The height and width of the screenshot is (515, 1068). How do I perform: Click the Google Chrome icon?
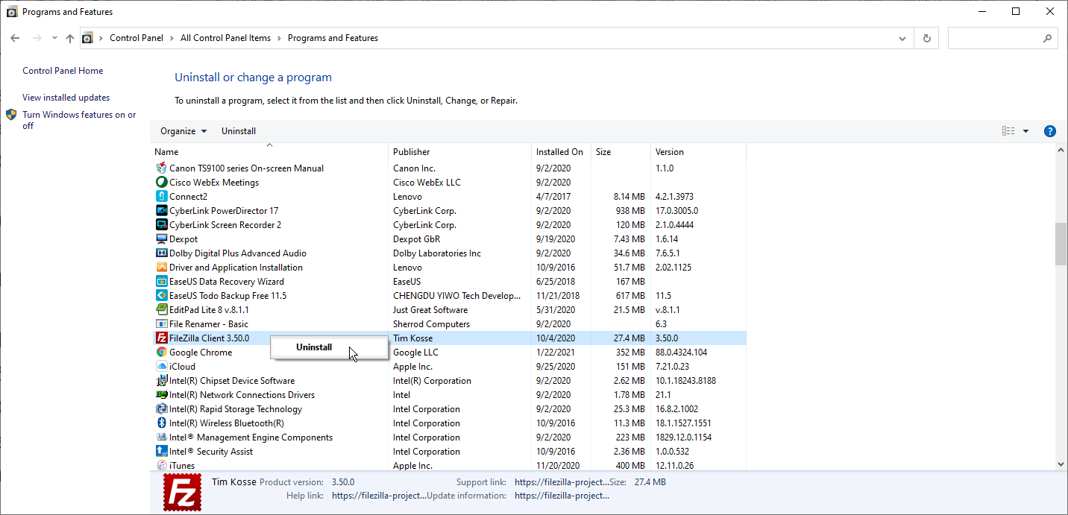(x=161, y=353)
